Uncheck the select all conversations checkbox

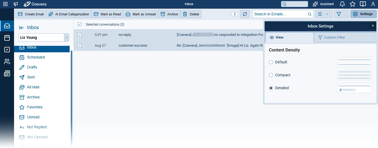click(79, 25)
